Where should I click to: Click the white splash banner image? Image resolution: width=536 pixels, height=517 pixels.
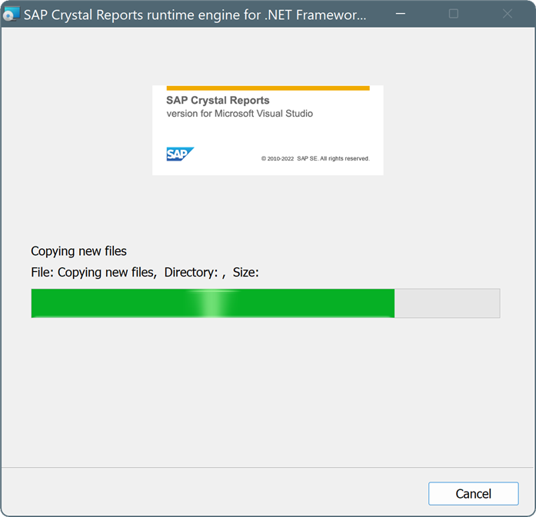268,130
